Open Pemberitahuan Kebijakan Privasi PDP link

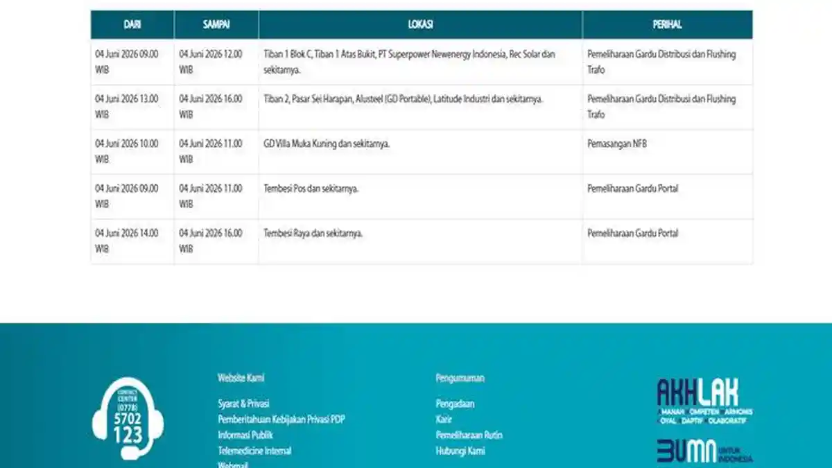pos(281,419)
